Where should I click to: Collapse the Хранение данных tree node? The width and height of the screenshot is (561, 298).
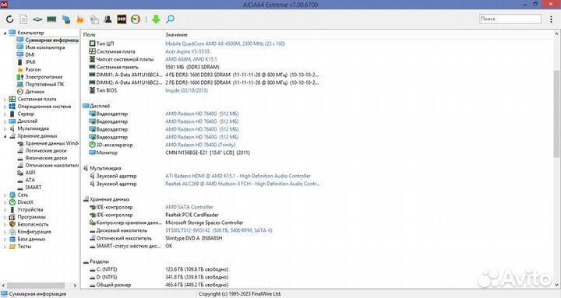[5, 136]
